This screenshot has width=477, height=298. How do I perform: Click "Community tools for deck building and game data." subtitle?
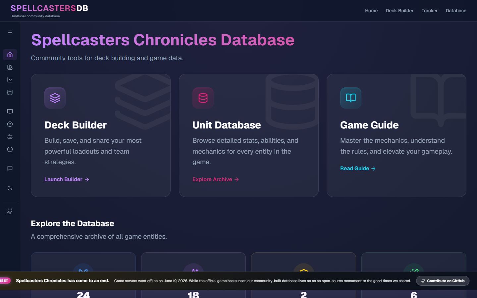pyautogui.click(x=107, y=58)
